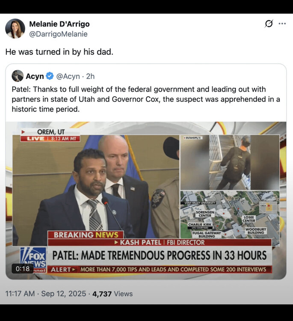Open the Acyn display name in quote

point(35,76)
